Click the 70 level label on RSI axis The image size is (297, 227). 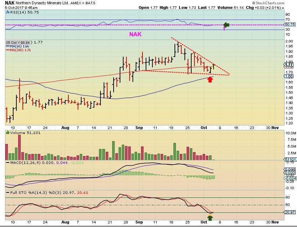[287, 20]
